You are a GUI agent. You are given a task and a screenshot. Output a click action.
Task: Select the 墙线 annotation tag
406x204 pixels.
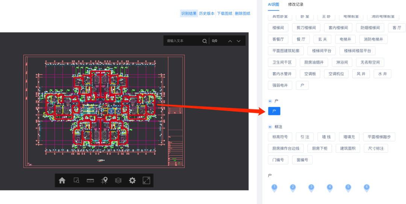(326, 137)
